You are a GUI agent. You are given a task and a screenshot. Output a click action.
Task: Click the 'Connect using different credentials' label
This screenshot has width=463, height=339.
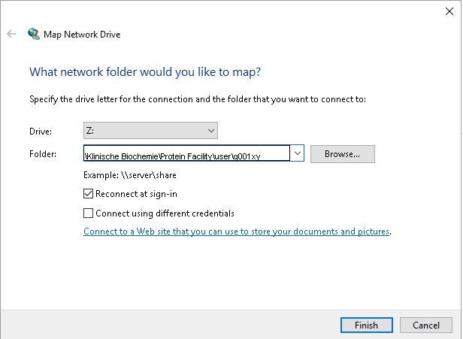pos(165,213)
